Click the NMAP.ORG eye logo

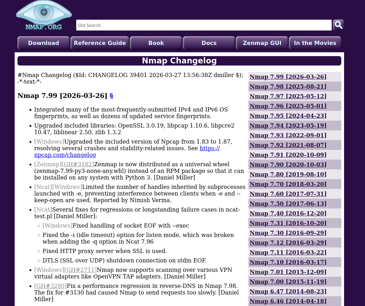point(43,15)
